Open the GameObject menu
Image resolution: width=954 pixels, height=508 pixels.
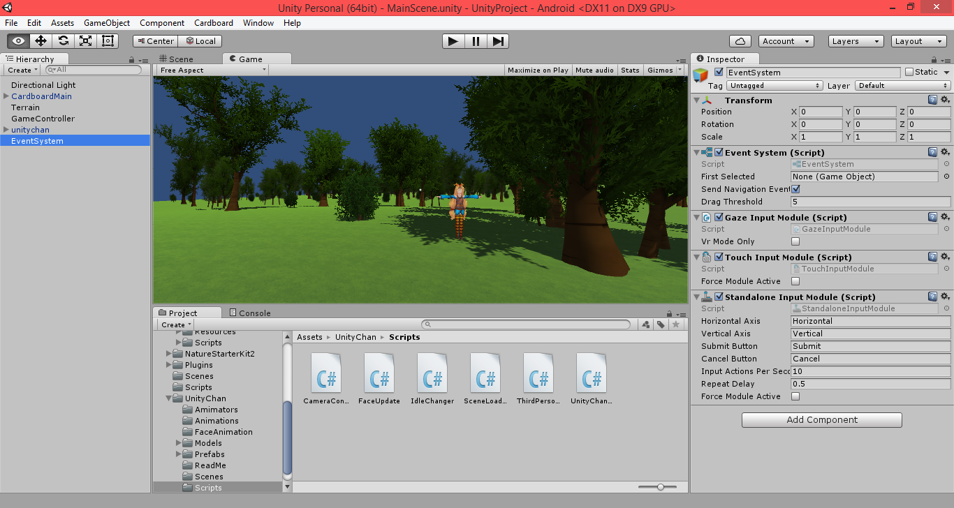click(x=107, y=23)
